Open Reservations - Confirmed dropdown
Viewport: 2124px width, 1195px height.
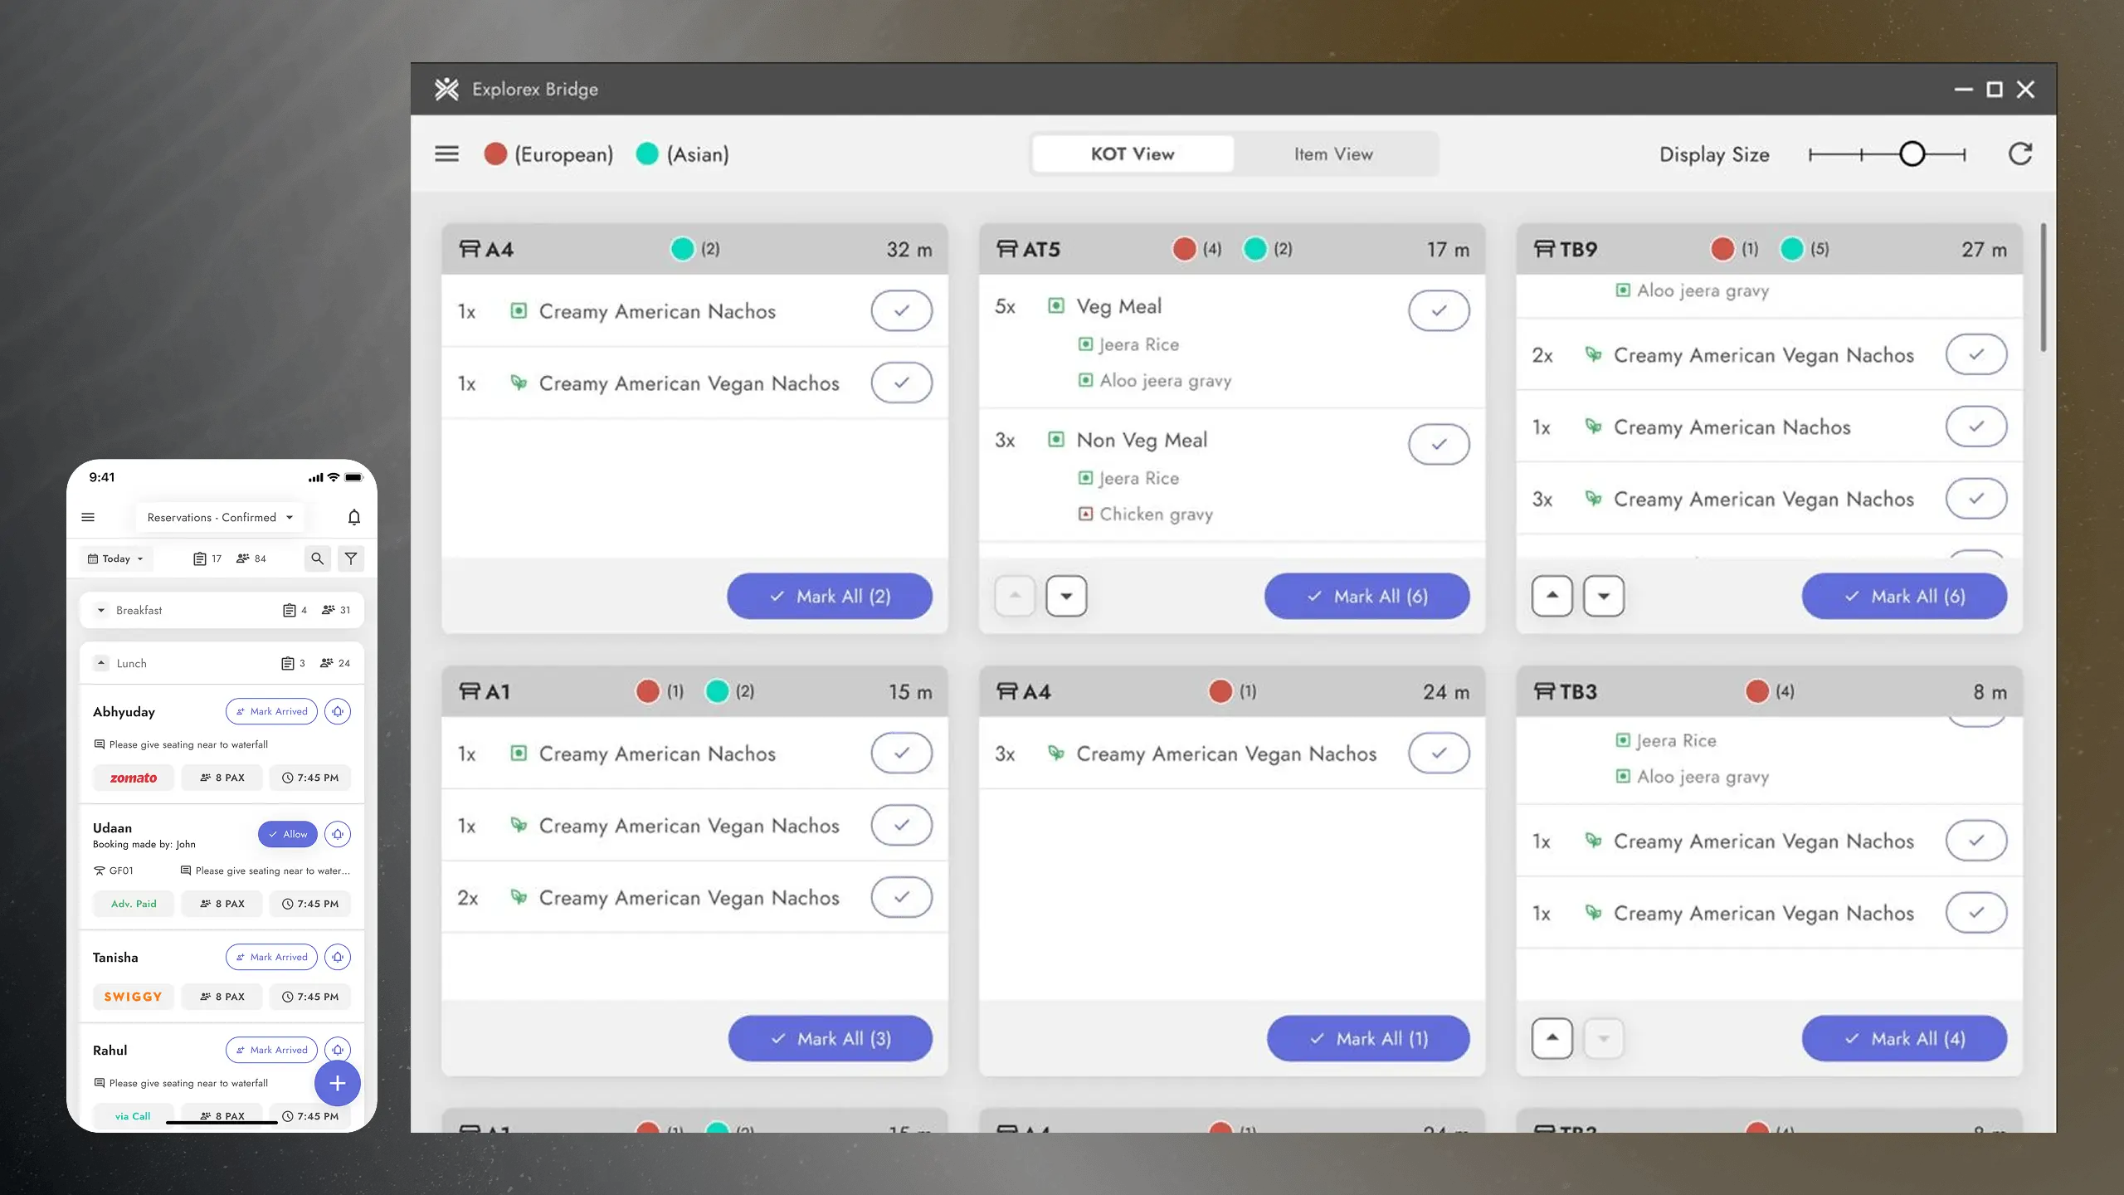pos(220,517)
